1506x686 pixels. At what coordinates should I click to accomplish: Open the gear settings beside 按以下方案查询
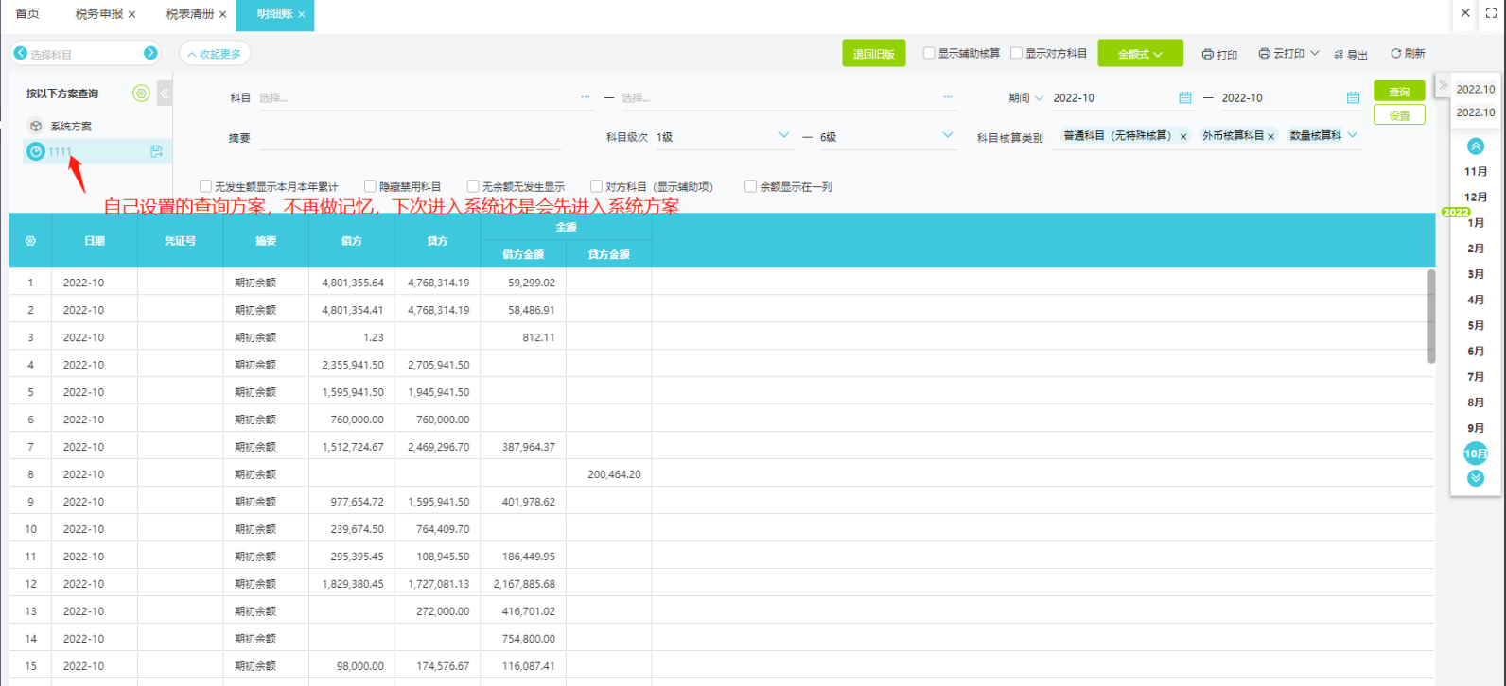(x=141, y=94)
